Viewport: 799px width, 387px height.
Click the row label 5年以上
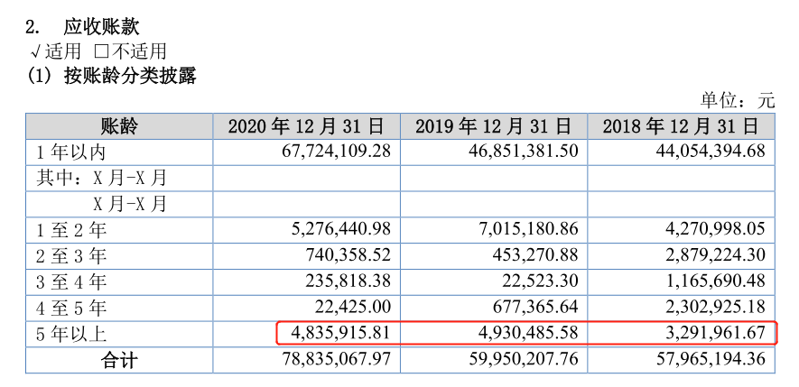point(70,335)
